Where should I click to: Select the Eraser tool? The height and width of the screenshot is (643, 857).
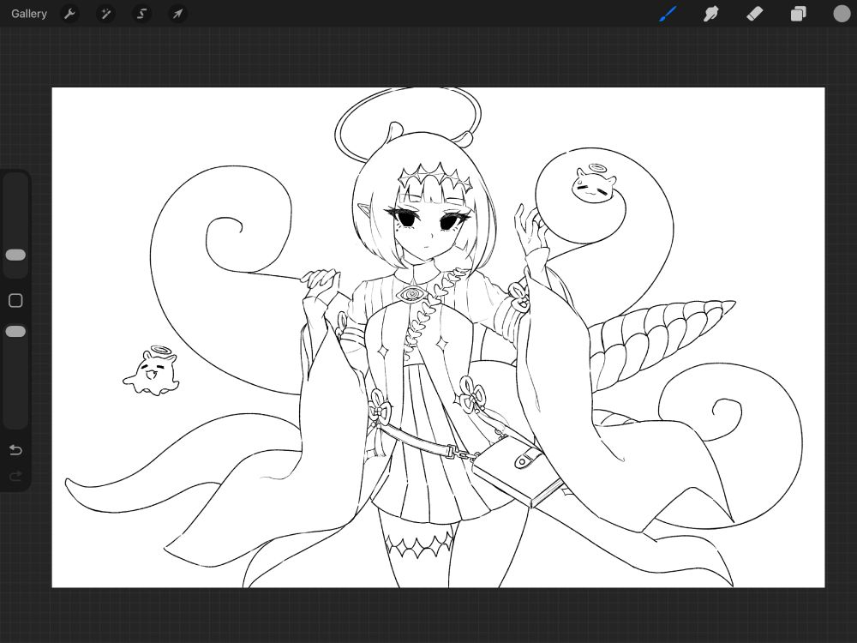[x=754, y=14]
